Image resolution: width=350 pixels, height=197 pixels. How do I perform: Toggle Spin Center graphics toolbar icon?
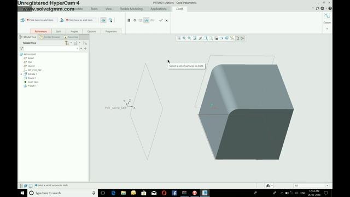[243, 38]
